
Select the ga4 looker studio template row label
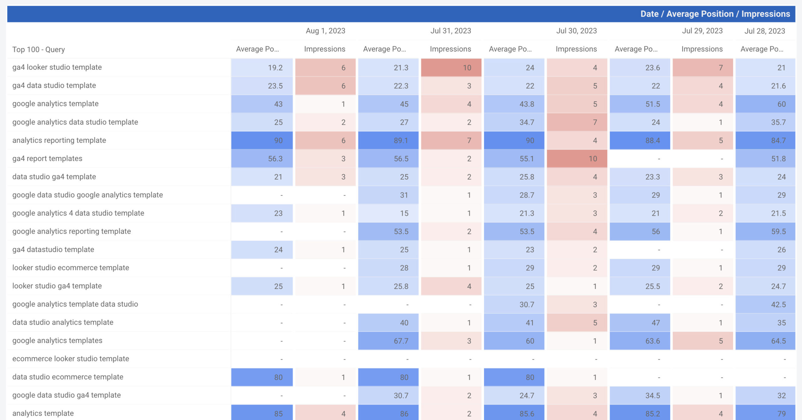pos(57,67)
